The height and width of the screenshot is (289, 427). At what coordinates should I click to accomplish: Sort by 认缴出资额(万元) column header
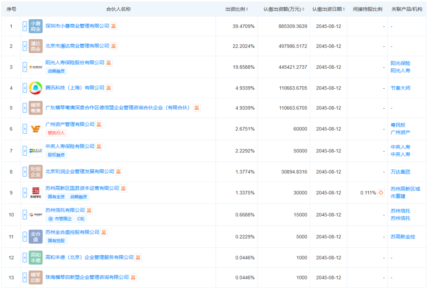[284, 9]
